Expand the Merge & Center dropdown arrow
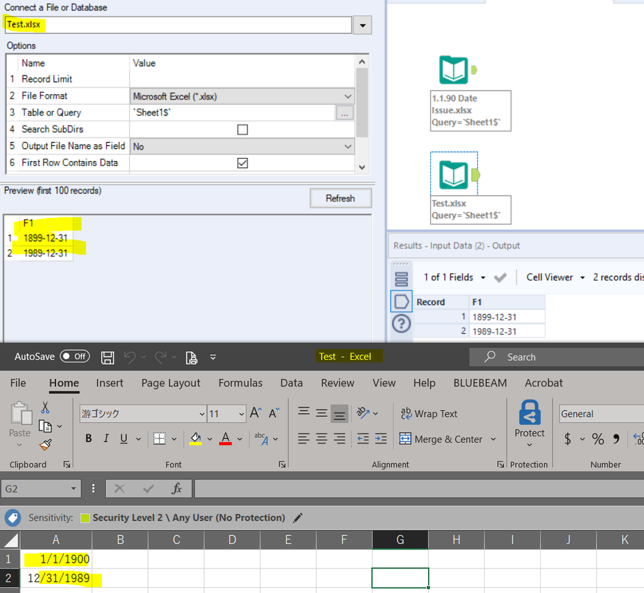 click(493, 440)
